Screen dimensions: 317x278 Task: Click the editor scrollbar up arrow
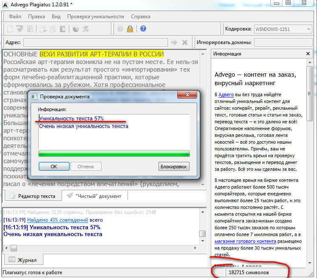(x=203, y=54)
